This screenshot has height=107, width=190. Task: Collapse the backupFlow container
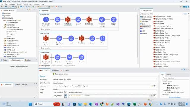(x=40, y=33)
